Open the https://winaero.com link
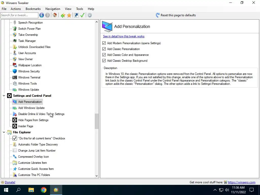The width and height of the screenshot is (260, 195). (x=241, y=182)
